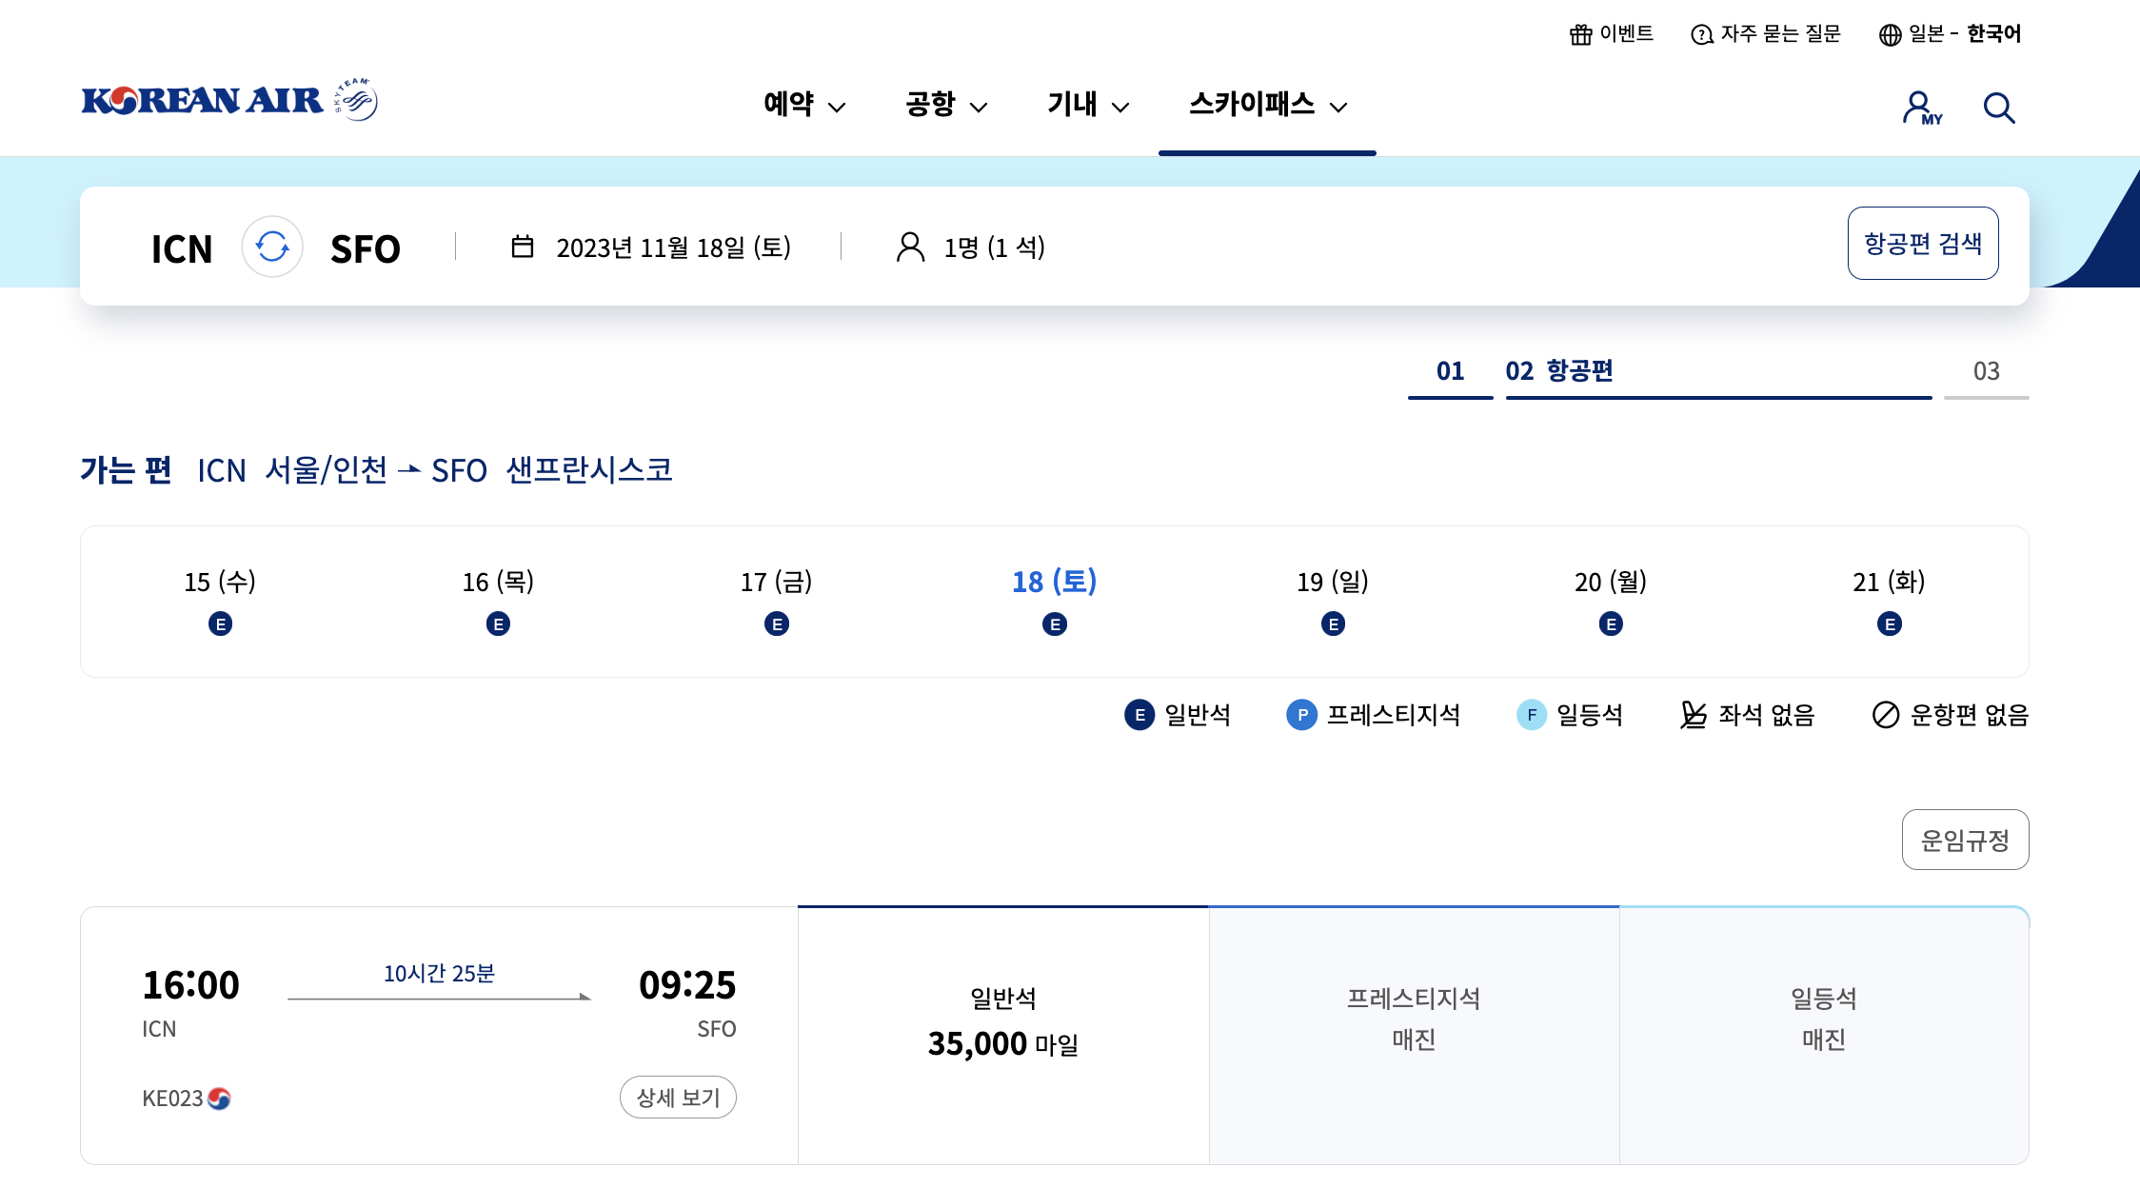Expand the 기내 menu
The width and height of the screenshot is (2140, 1188).
pos(1088,104)
